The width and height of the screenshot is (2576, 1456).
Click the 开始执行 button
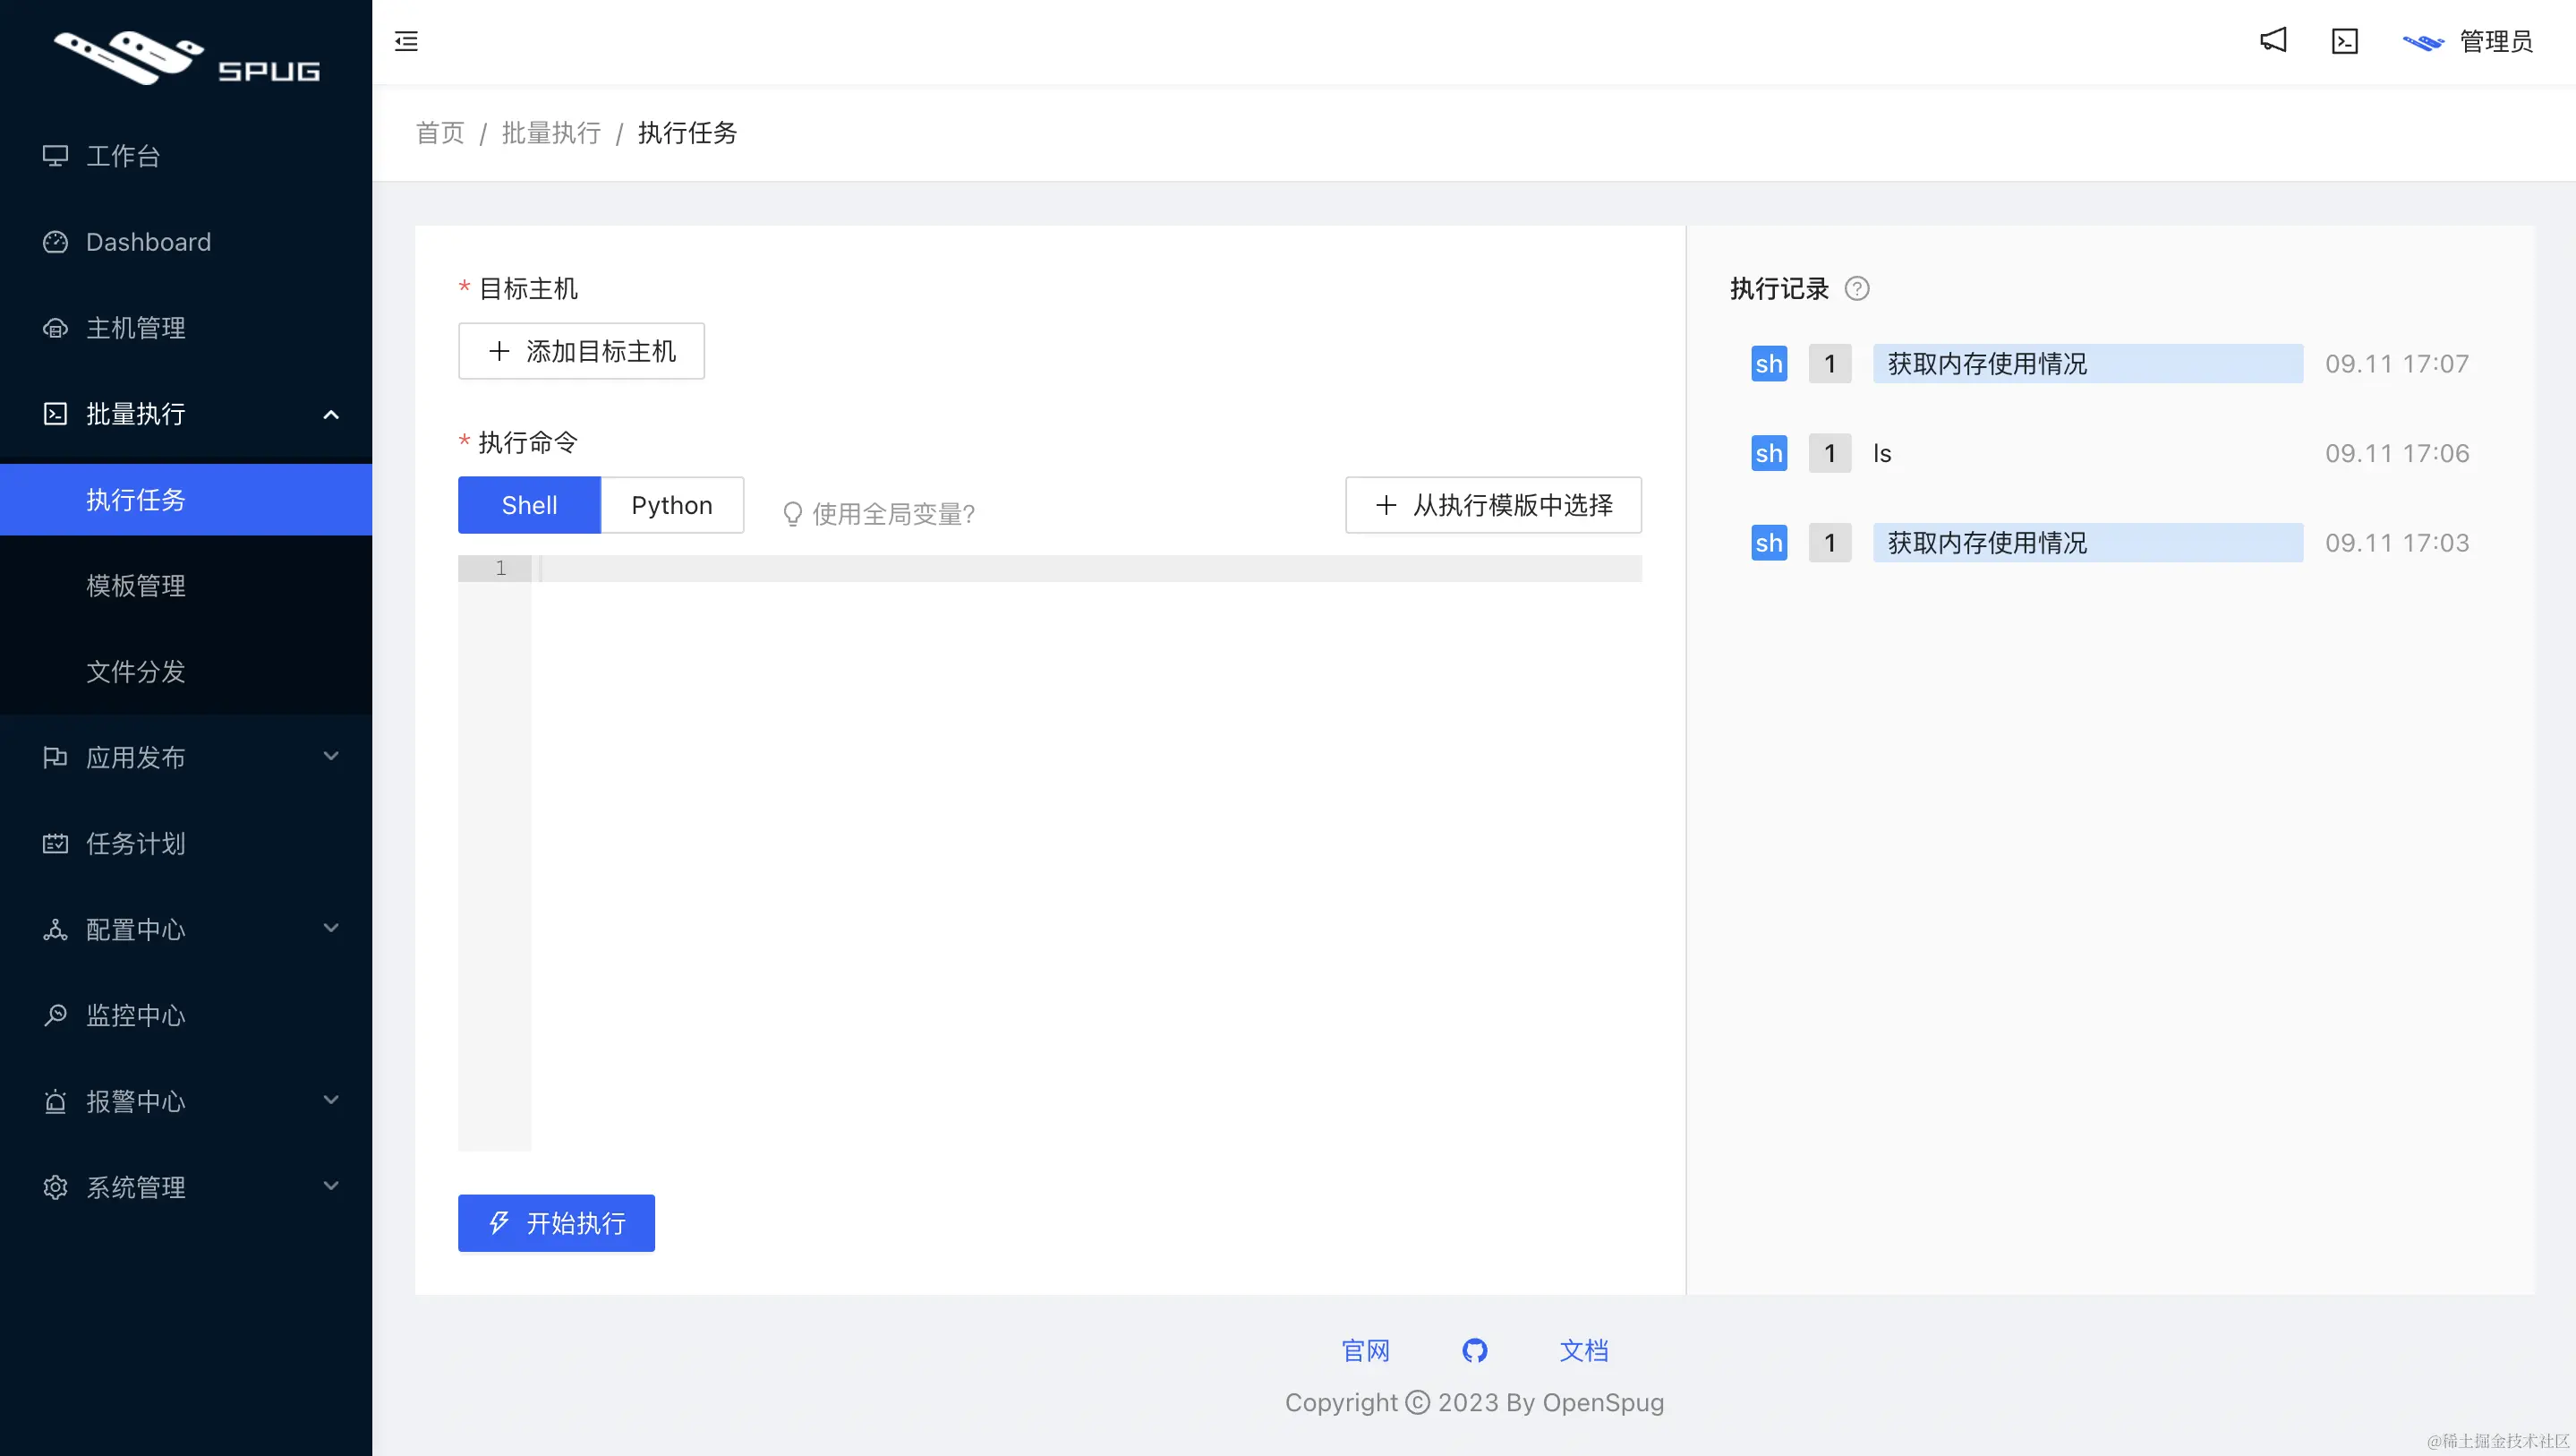pos(556,1223)
